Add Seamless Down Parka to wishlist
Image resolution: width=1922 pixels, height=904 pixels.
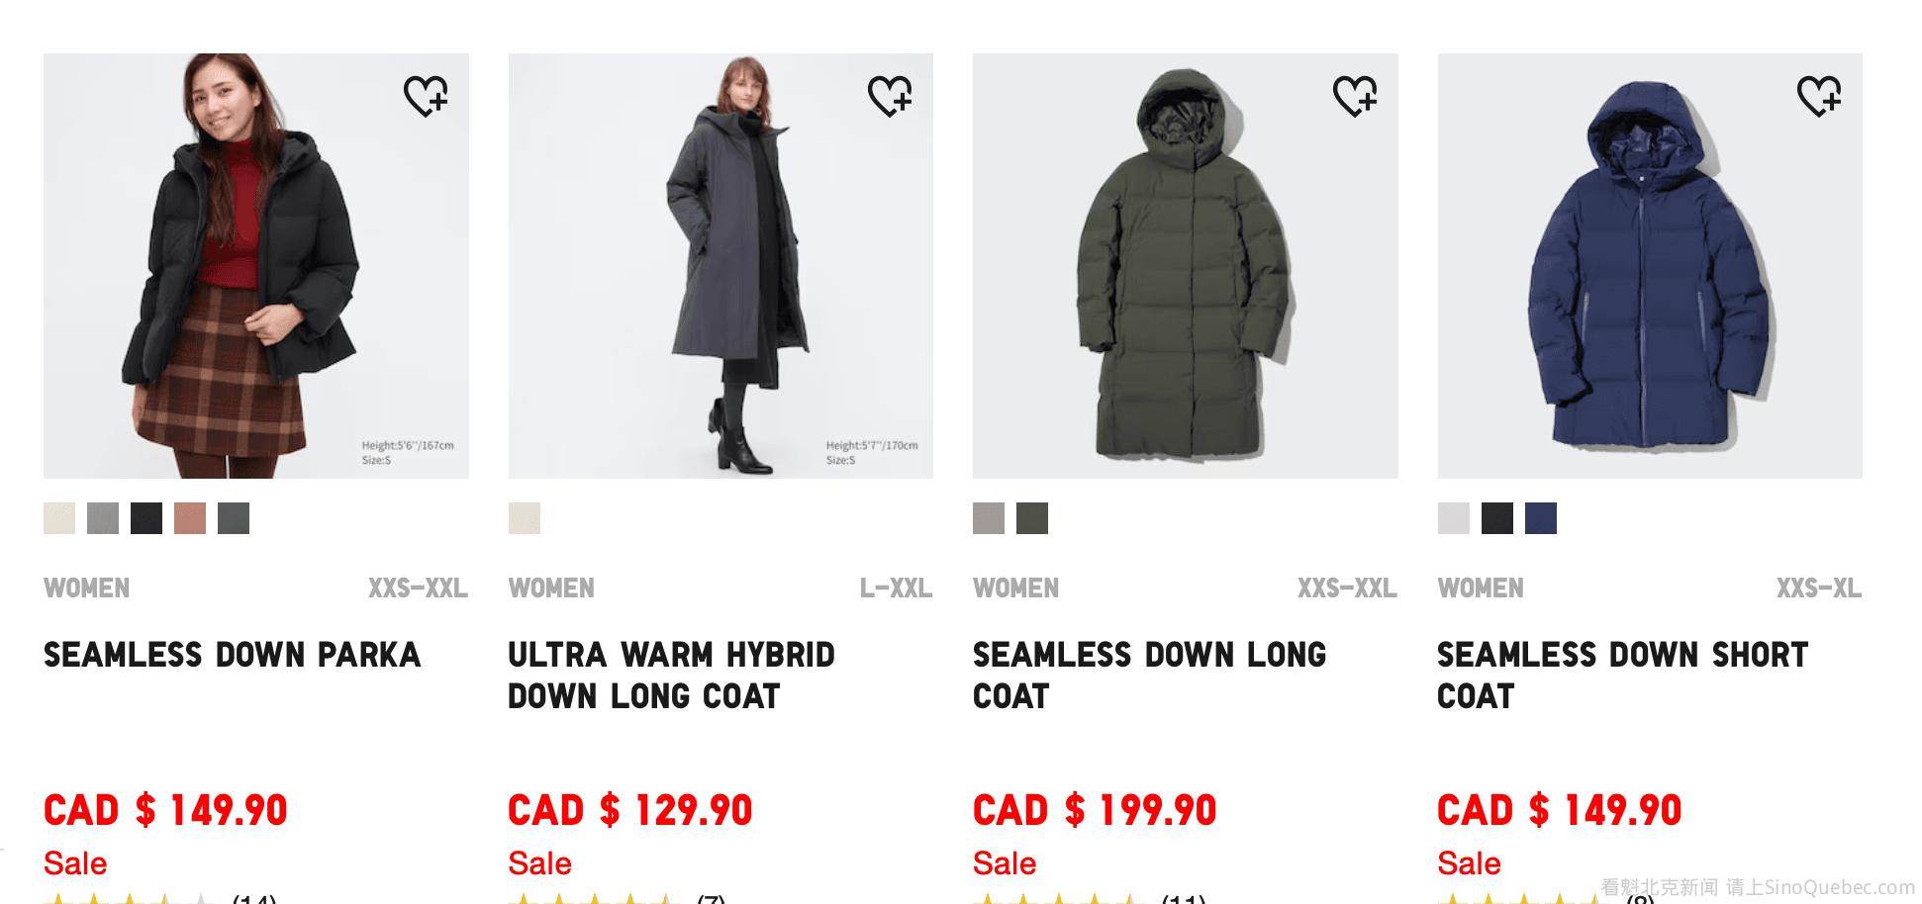coord(426,96)
